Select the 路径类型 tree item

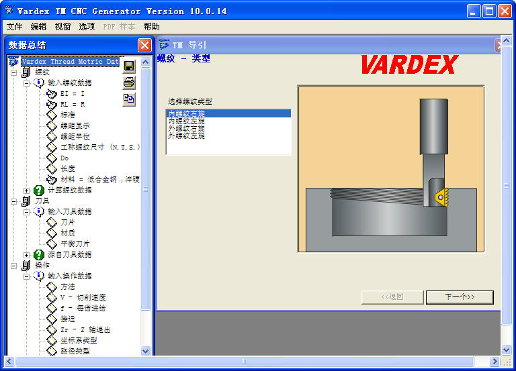(75, 351)
